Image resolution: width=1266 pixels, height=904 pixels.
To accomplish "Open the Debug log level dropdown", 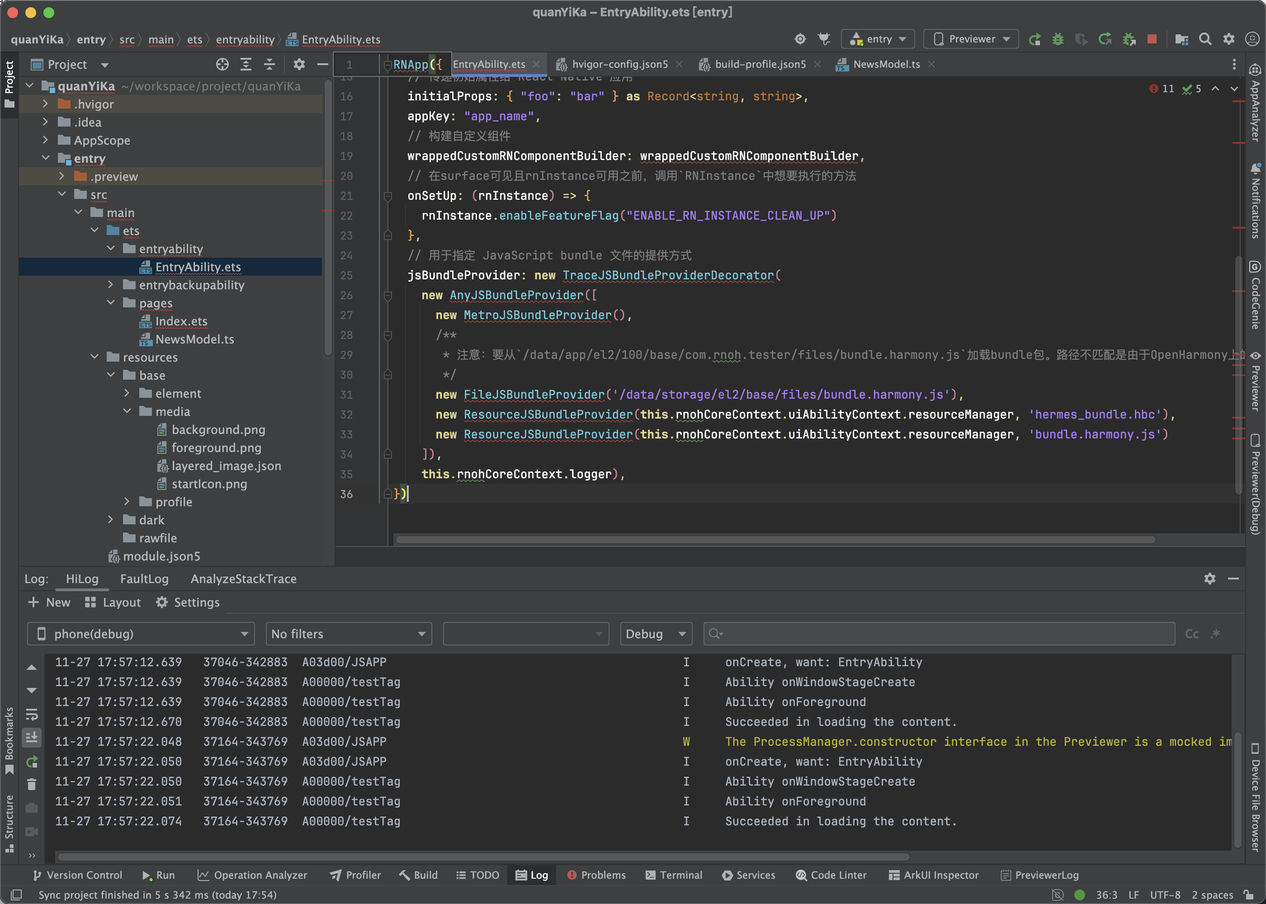I will (x=655, y=633).
